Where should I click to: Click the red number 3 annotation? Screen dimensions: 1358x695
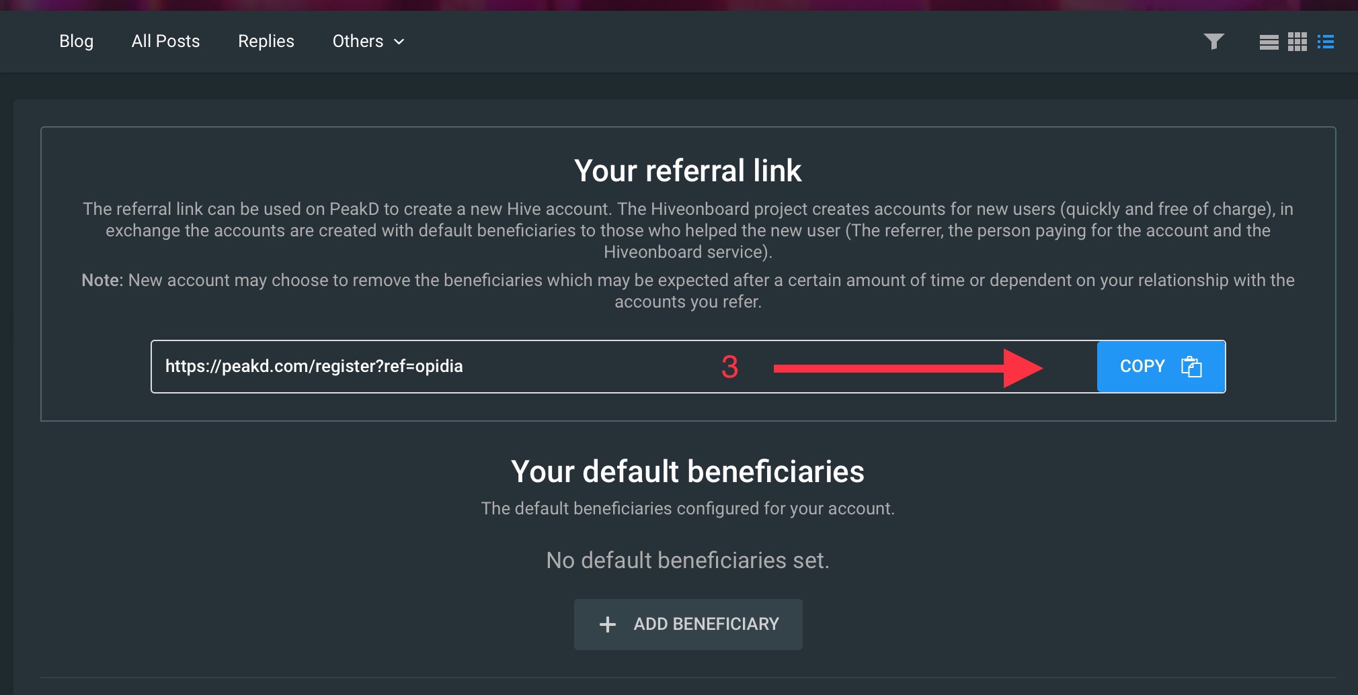(729, 367)
